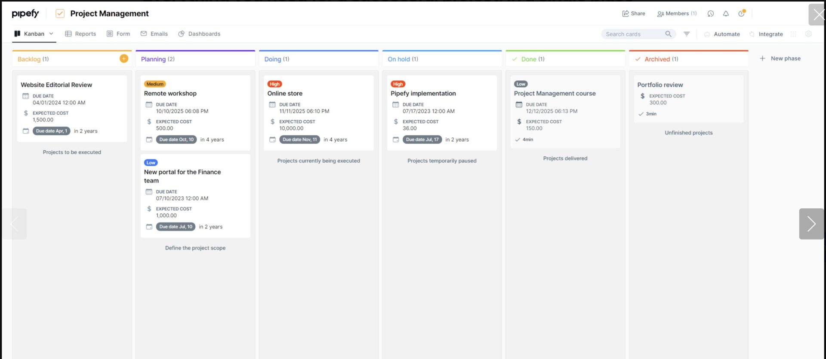Open the activity history clock icon

tap(711, 14)
